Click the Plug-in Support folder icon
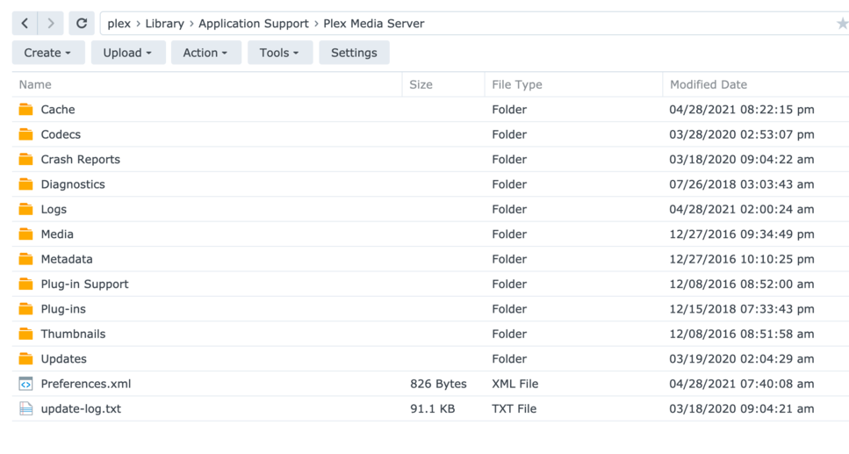The height and width of the screenshot is (454, 849). click(x=25, y=284)
